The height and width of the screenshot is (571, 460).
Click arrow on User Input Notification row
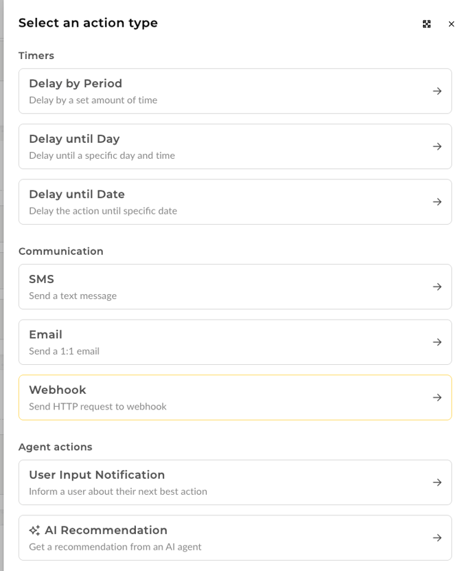(437, 482)
